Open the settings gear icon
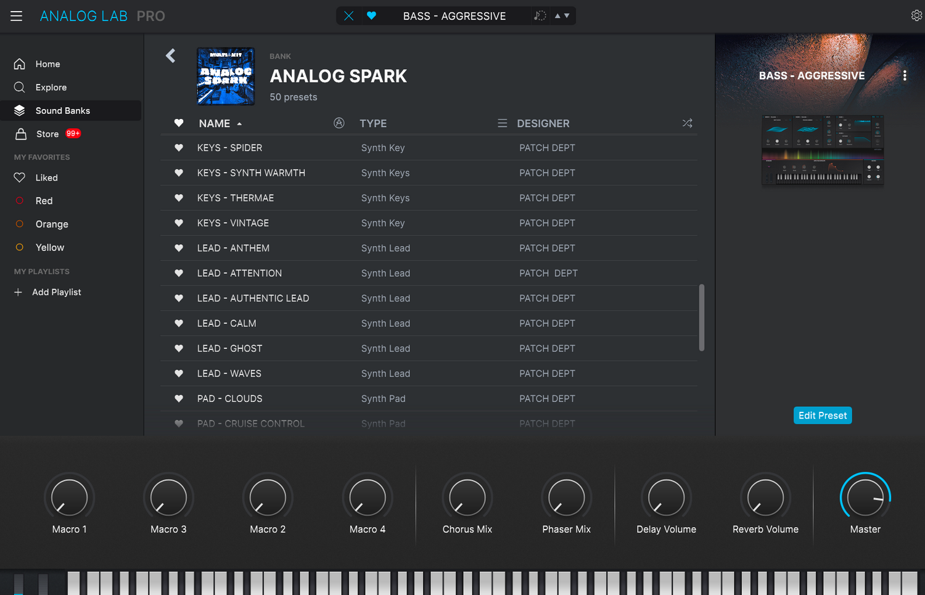This screenshot has height=595, width=925. click(916, 16)
